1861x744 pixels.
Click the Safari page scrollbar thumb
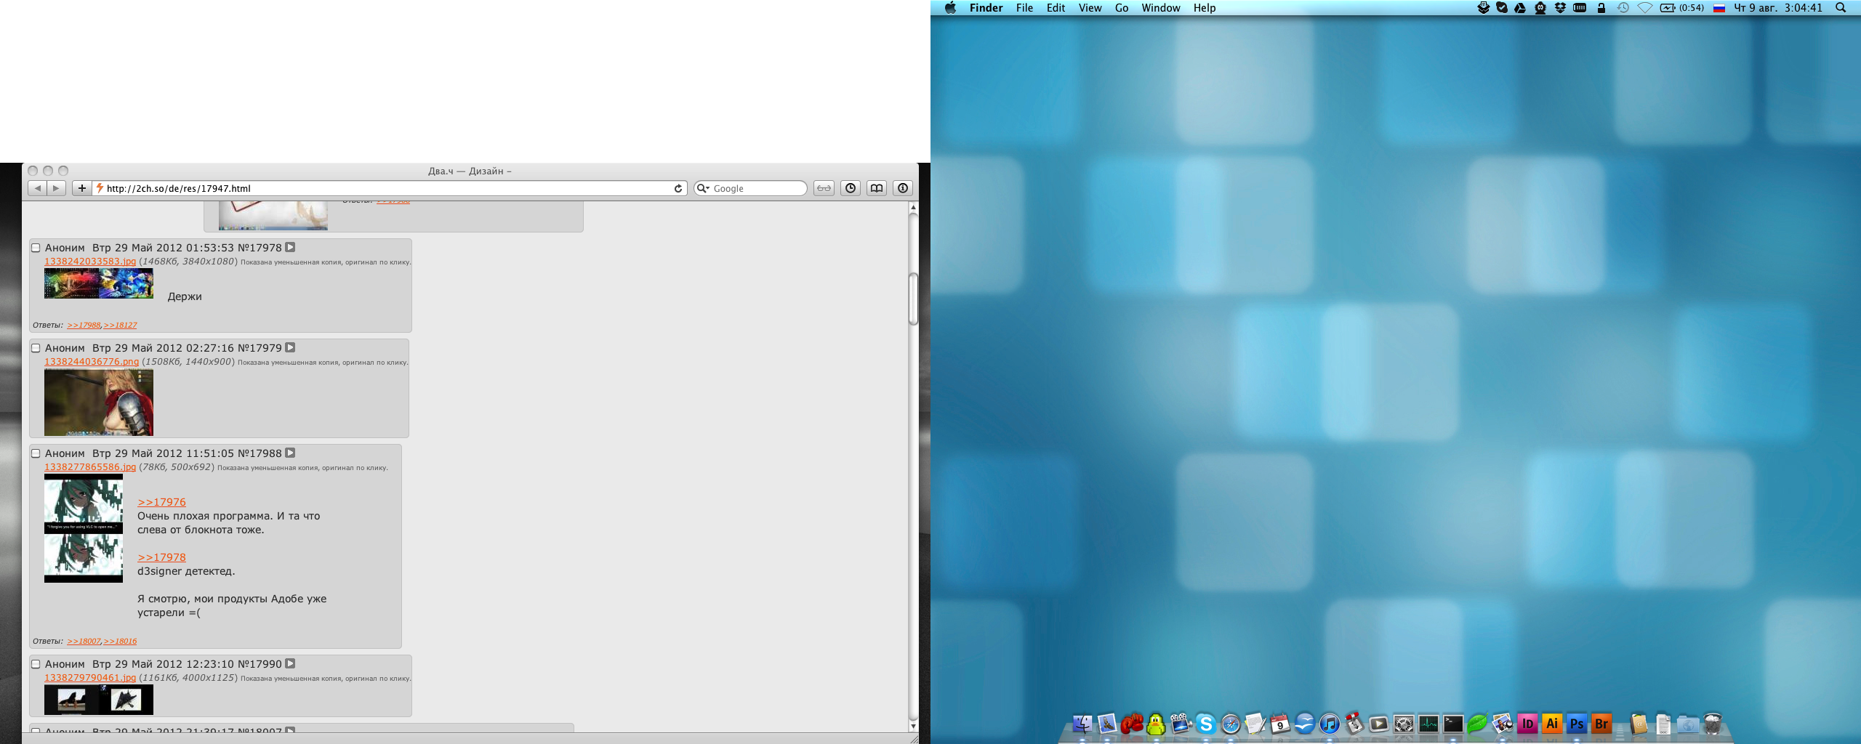click(913, 299)
